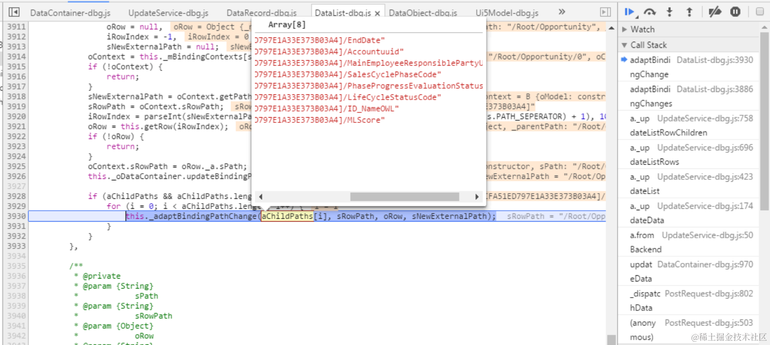Click line number 3921 in gutter

tap(17, 127)
